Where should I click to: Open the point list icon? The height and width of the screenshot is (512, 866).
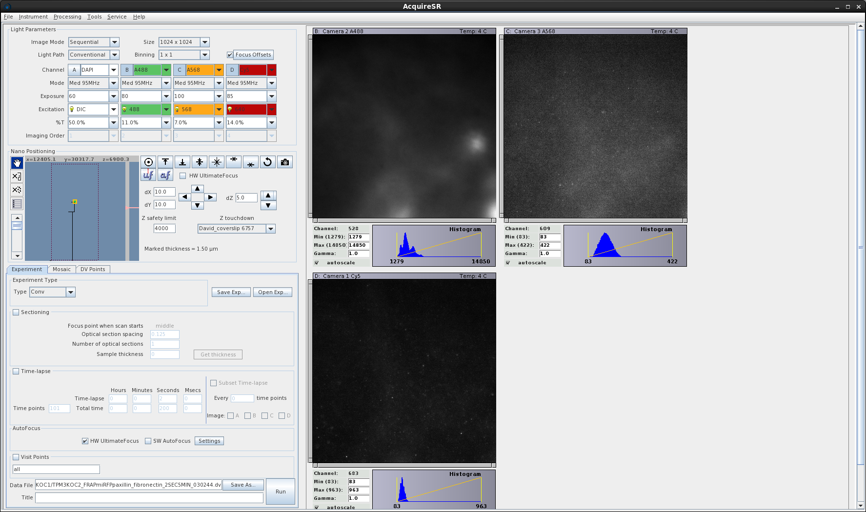pyautogui.click(x=17, y=204)
